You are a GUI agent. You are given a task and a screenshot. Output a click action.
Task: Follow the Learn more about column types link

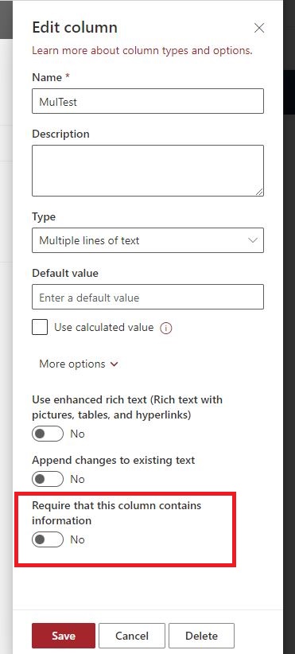(142, 51)
